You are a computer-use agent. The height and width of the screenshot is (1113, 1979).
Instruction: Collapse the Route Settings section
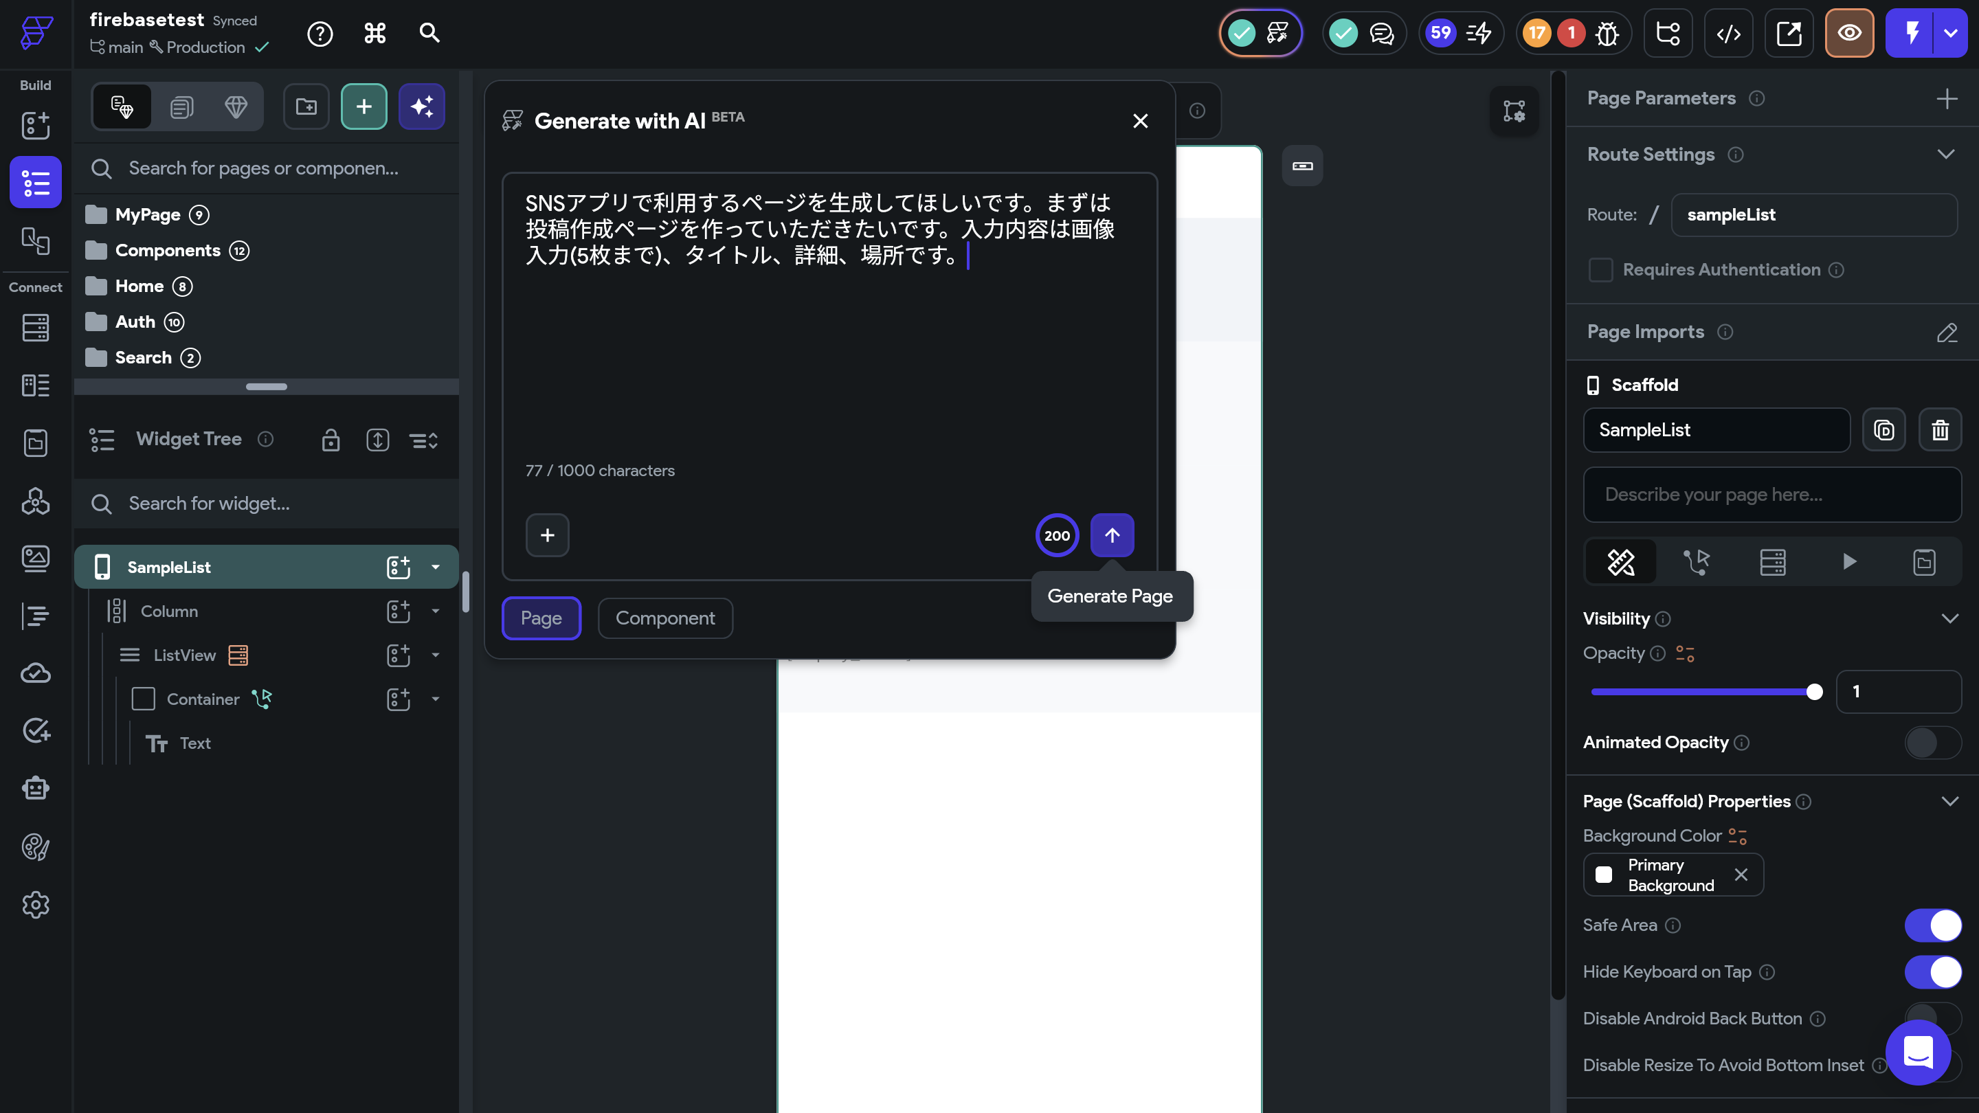click(1946, 154)
